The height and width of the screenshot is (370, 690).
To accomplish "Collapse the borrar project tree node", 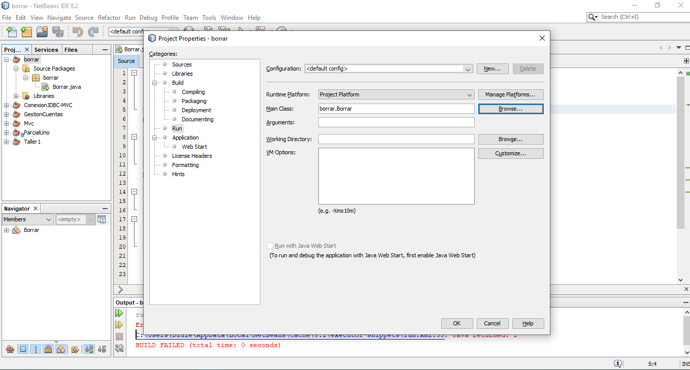I will point(7,59).
